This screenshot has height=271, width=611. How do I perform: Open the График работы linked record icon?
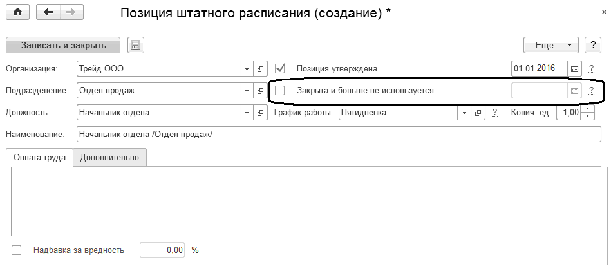(x=478, y=113)
